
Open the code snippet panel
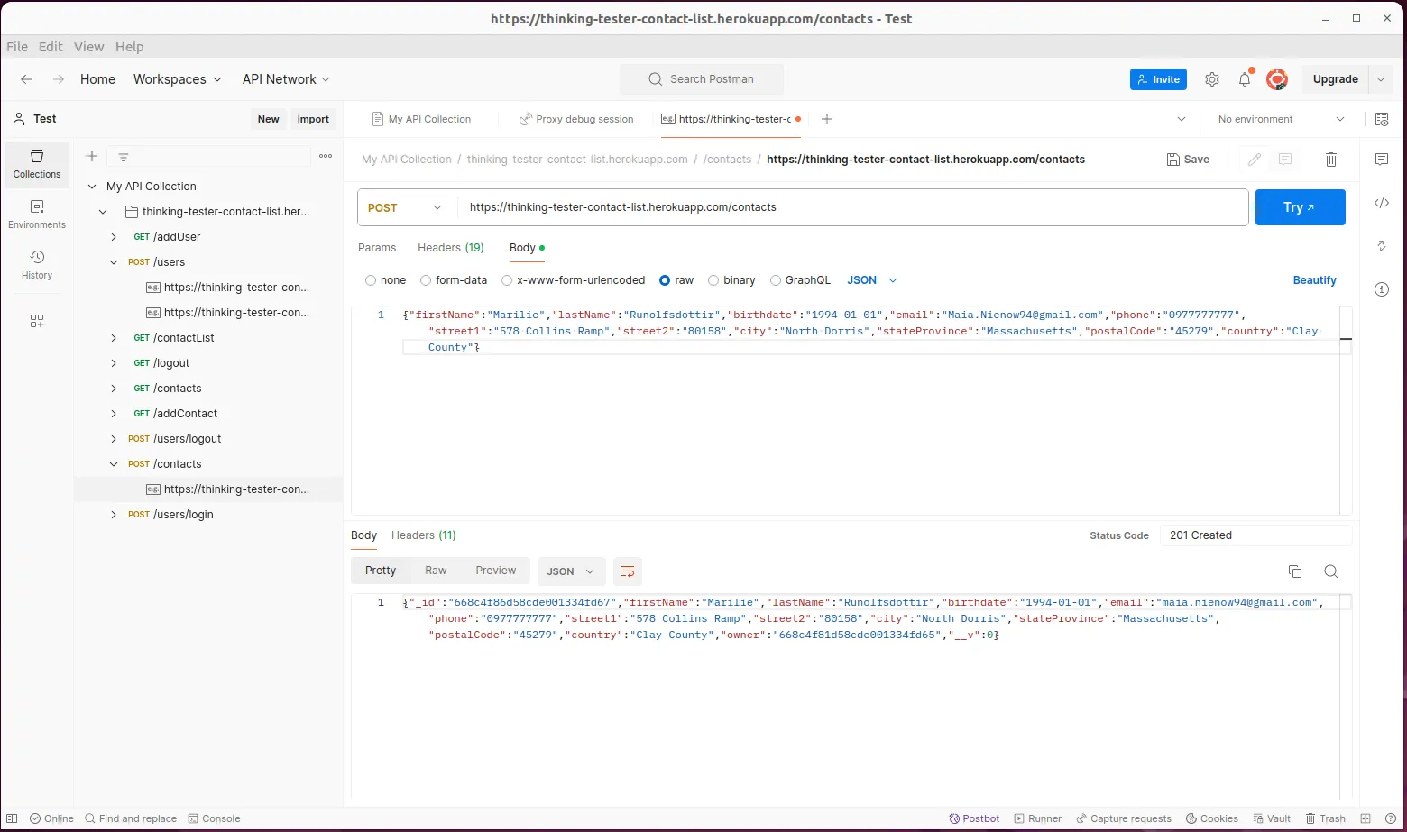[1382, 203]
